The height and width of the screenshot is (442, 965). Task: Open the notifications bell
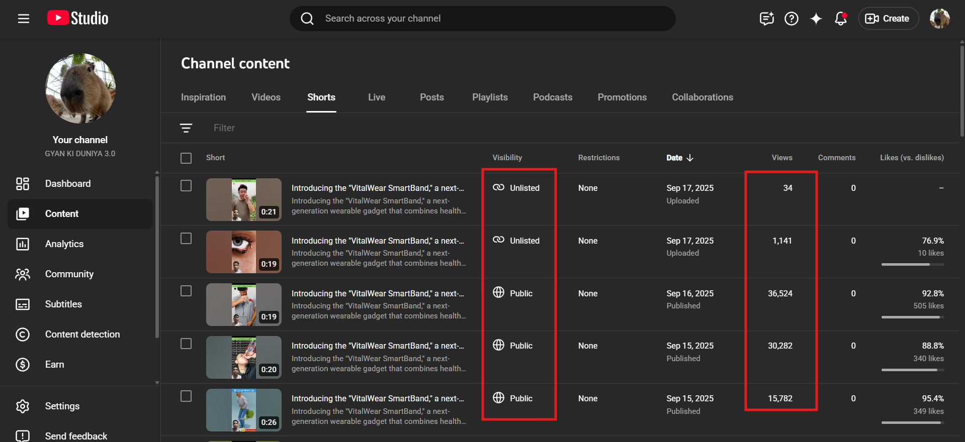click(x=840, y=19)
